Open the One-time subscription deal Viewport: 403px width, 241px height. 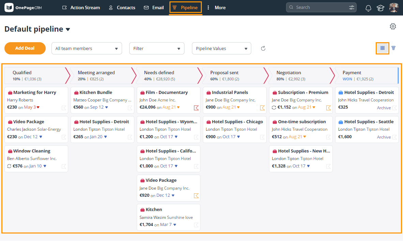[x=302, y=122]
